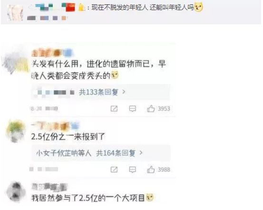
Task: Expand 共164条回复 replies
Action: [x=116, y=153]
